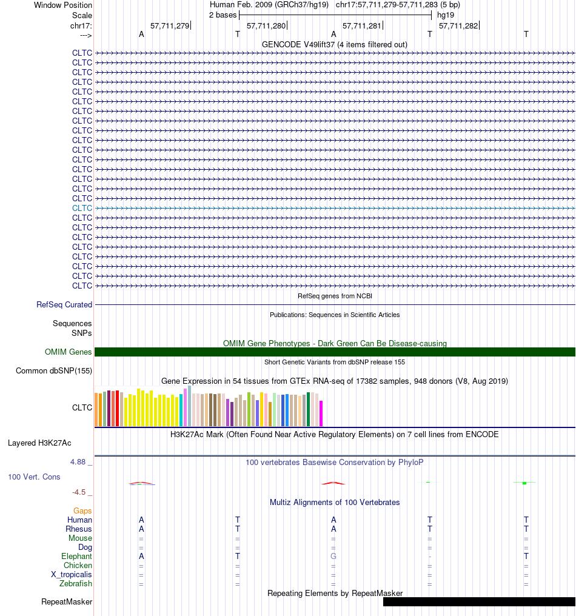Click the '2 bases' scale bar label
Image resolution: width=576 pixels, height=616 pixels.
point(223,15)
